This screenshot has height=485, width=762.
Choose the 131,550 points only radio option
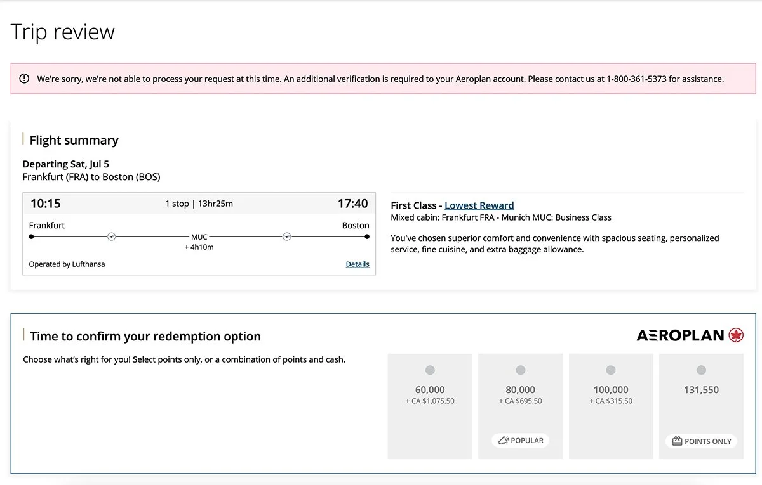click(x=701, y=370)
